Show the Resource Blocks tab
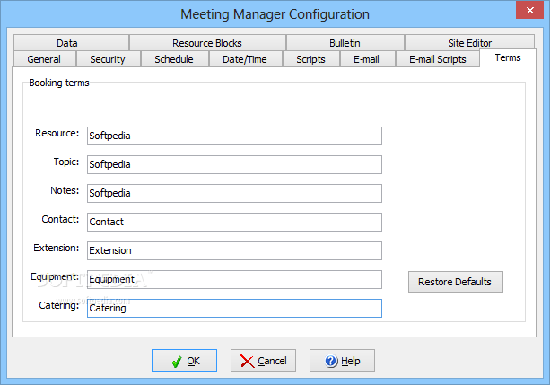 (206, 42)
